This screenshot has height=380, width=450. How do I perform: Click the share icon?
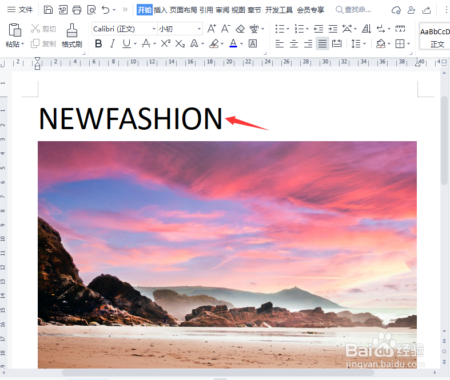click(x=427, y=10)
